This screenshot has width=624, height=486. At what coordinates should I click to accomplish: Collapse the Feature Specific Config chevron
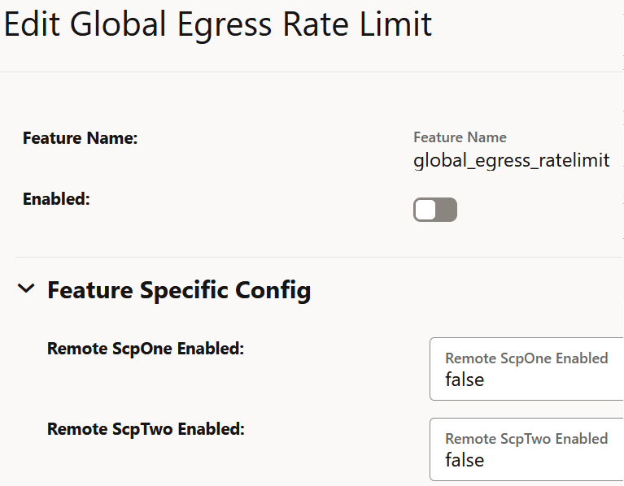point(26,289)
